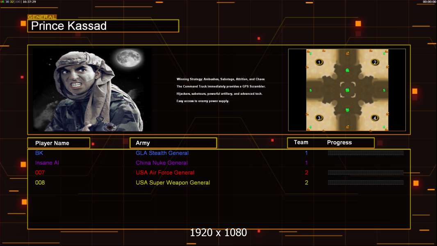Click the 00:00:00 timer at top right
This screenshot has height=246, width=437.
pyautogui.click(x=429, y=2)
